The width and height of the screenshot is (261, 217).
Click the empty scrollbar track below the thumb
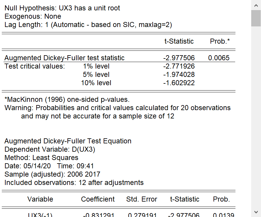pos(256,119)
